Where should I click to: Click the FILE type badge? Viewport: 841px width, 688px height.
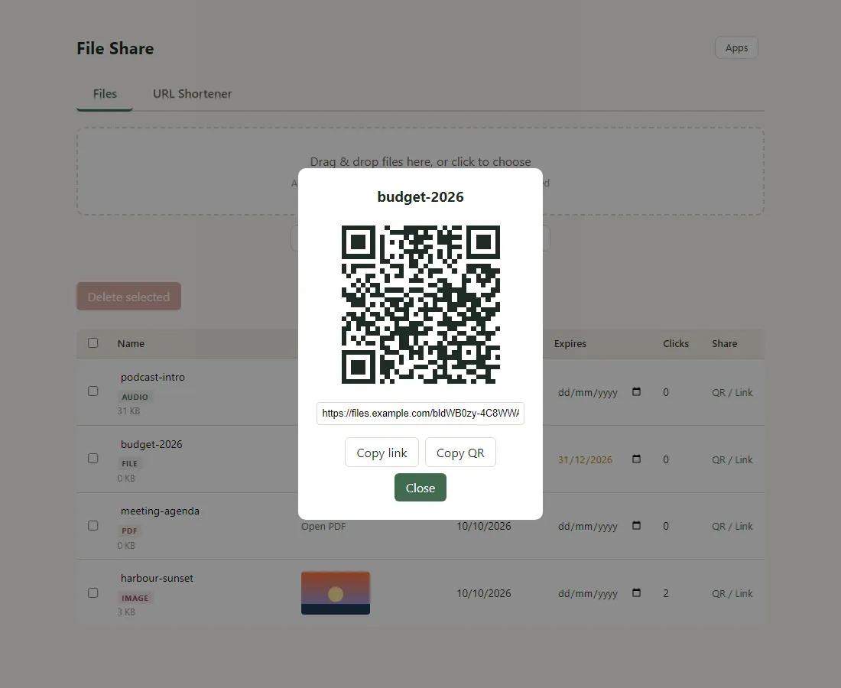[129, 464]
